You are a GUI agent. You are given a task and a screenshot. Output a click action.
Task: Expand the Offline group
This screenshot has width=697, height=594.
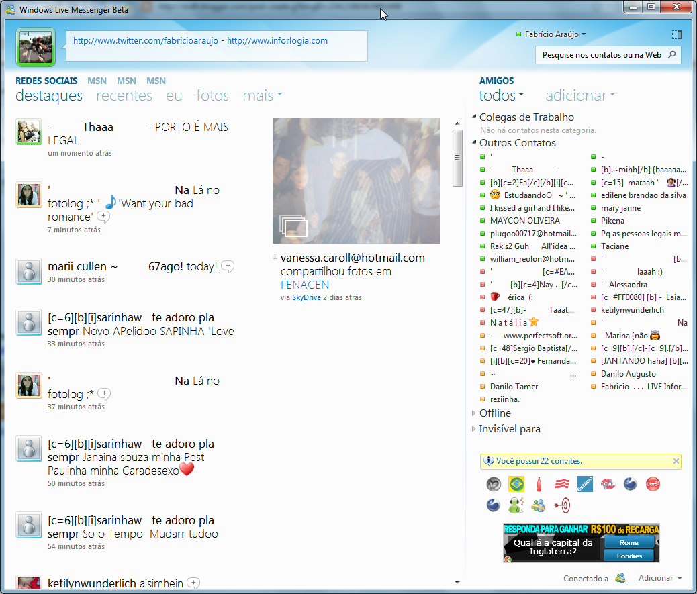[474, 413]
